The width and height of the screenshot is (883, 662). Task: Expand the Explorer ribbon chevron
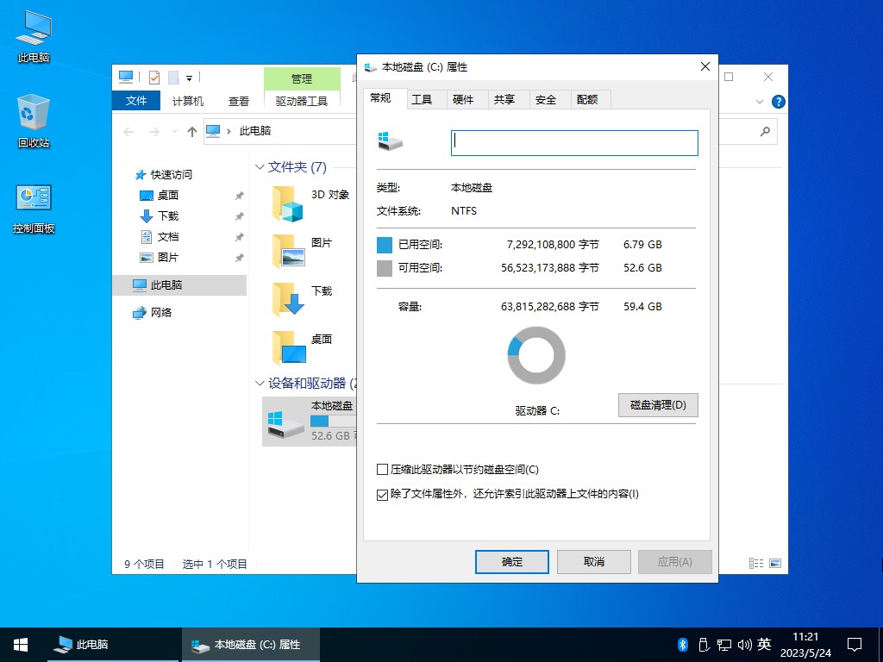click(759, 102)
